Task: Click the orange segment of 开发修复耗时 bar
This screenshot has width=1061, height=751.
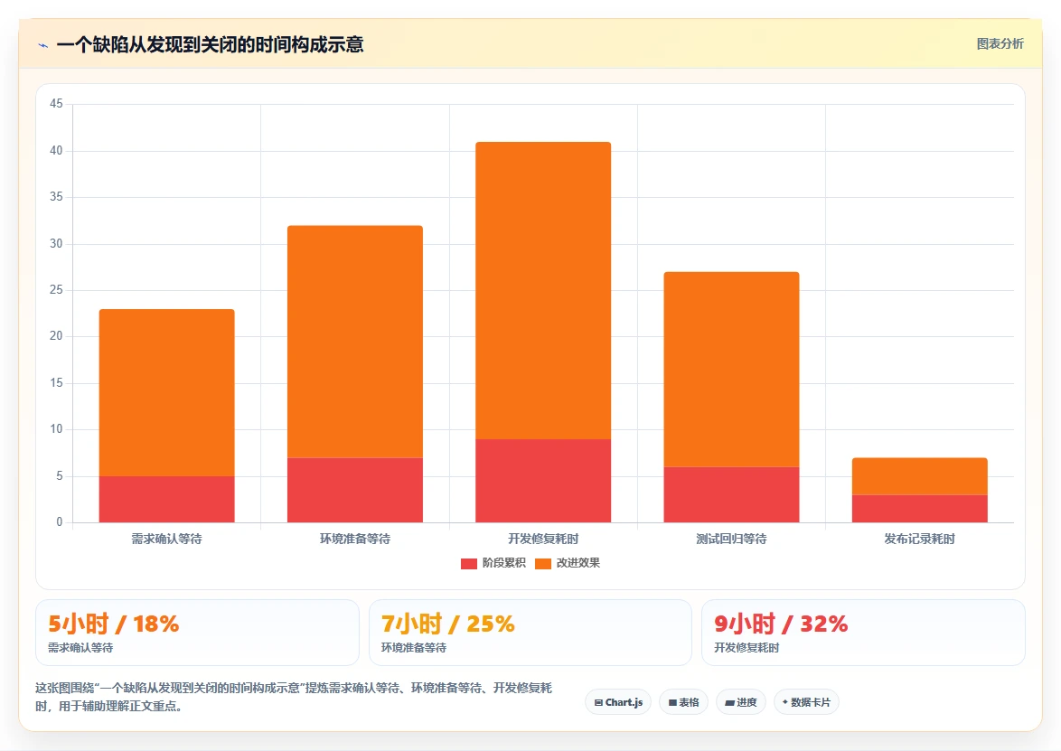Action: click(x=543, y=290)
